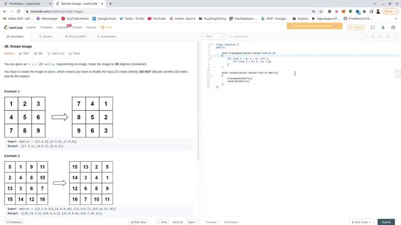This screenshot has height=225, width=401.
Task: Click the thumbs-down dislike icon
Action: pos(35,54)
